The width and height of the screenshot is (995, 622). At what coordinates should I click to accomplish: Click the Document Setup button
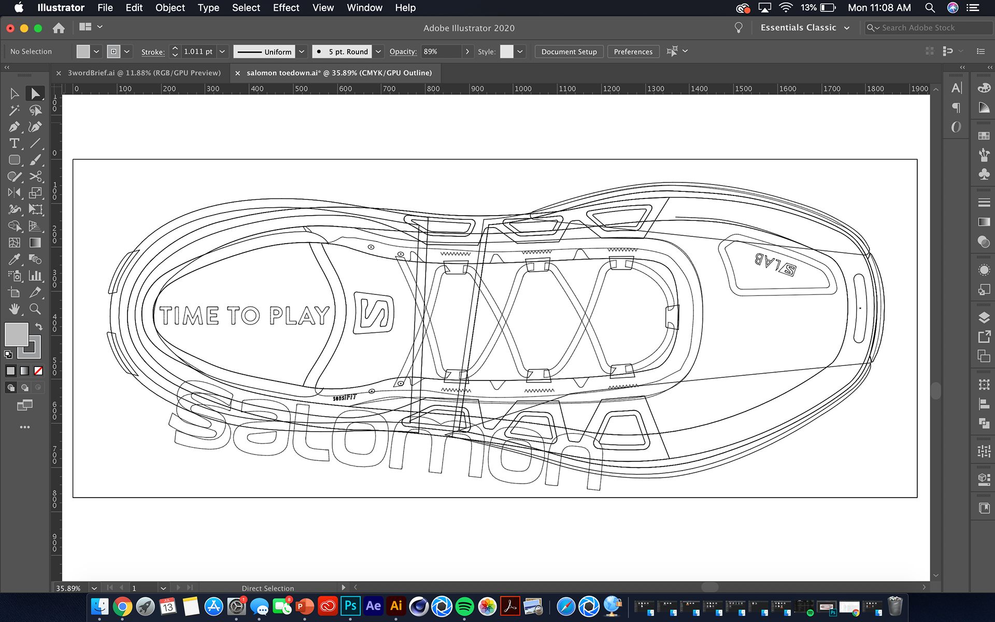[568, 51]
